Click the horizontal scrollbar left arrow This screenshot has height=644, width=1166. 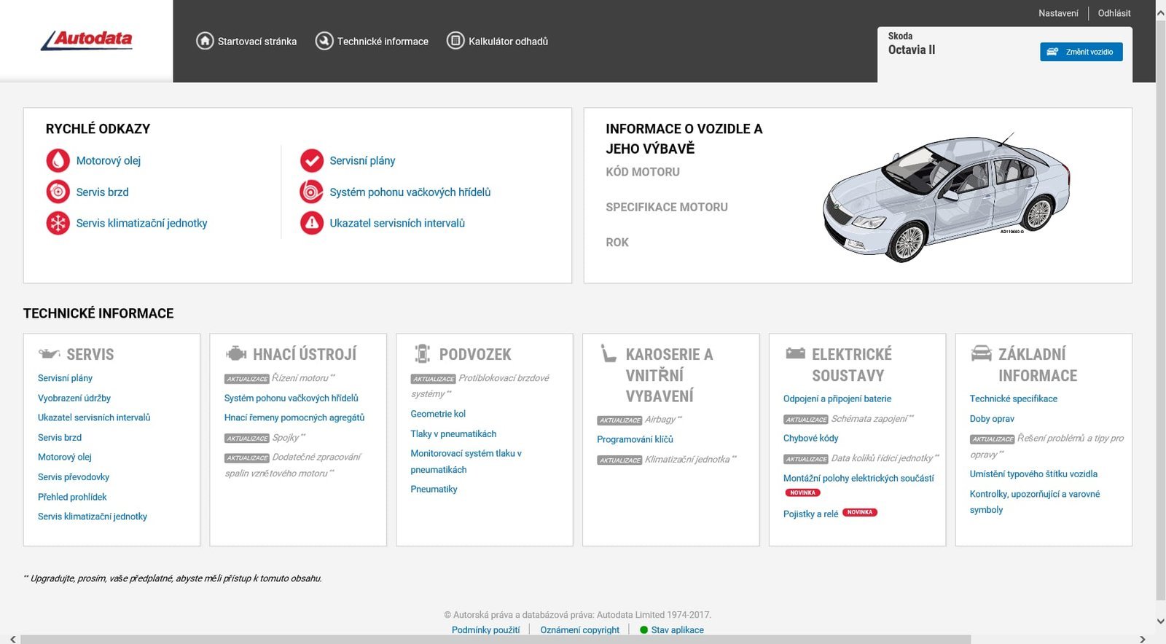(13, 639)
